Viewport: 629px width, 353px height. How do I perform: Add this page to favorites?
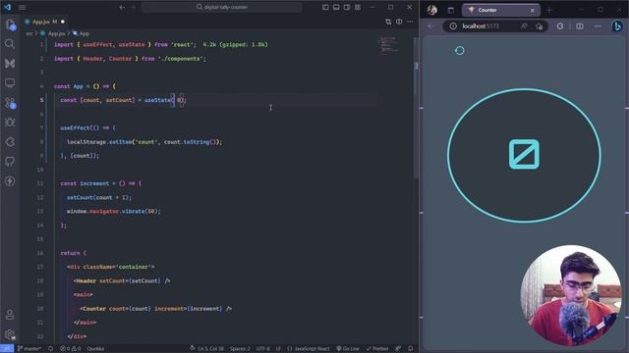point(540,26)
